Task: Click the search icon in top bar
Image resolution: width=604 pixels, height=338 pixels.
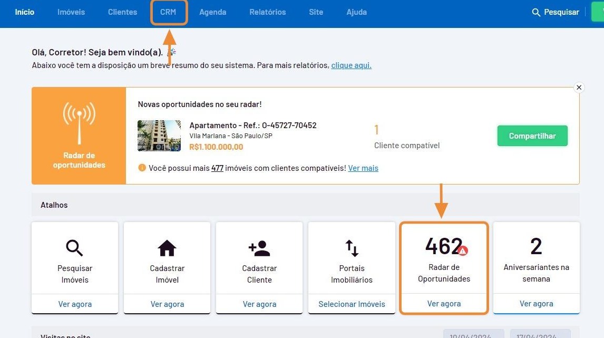Action: click(536, 12)
